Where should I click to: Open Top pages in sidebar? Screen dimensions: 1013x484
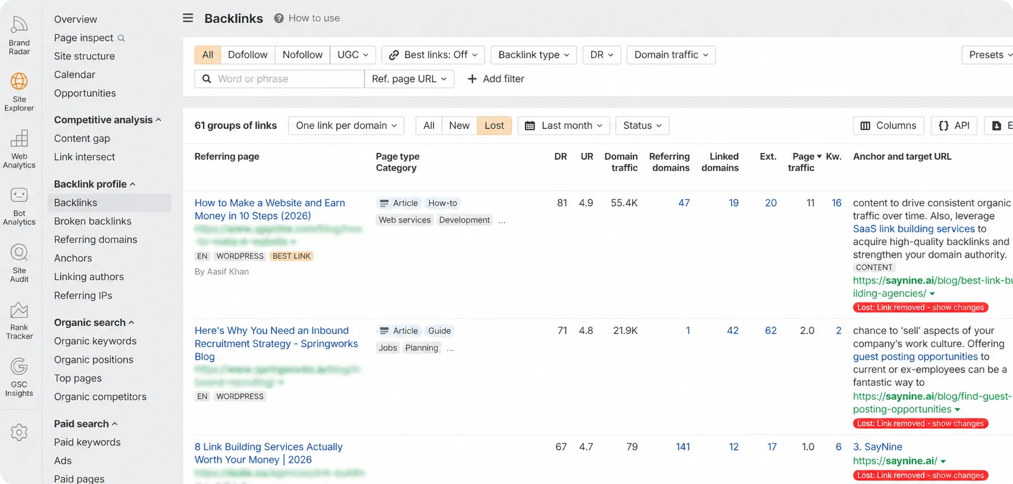[x=78, y=378]
